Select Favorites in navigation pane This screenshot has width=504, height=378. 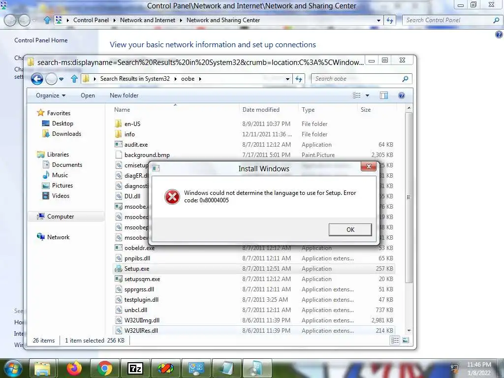59,113
